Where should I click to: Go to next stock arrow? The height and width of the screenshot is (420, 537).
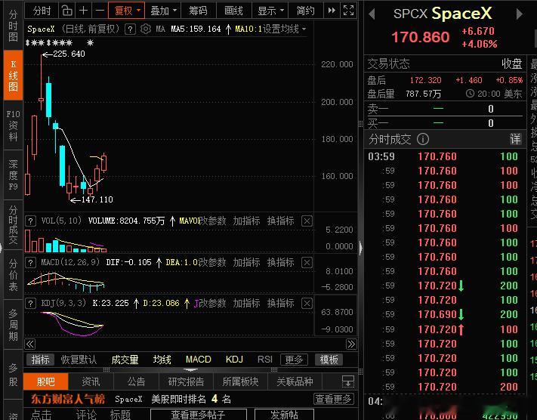coord(520,14)
